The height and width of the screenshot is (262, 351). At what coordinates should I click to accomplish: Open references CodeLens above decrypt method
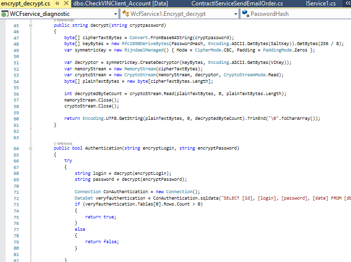click(64, 20)
